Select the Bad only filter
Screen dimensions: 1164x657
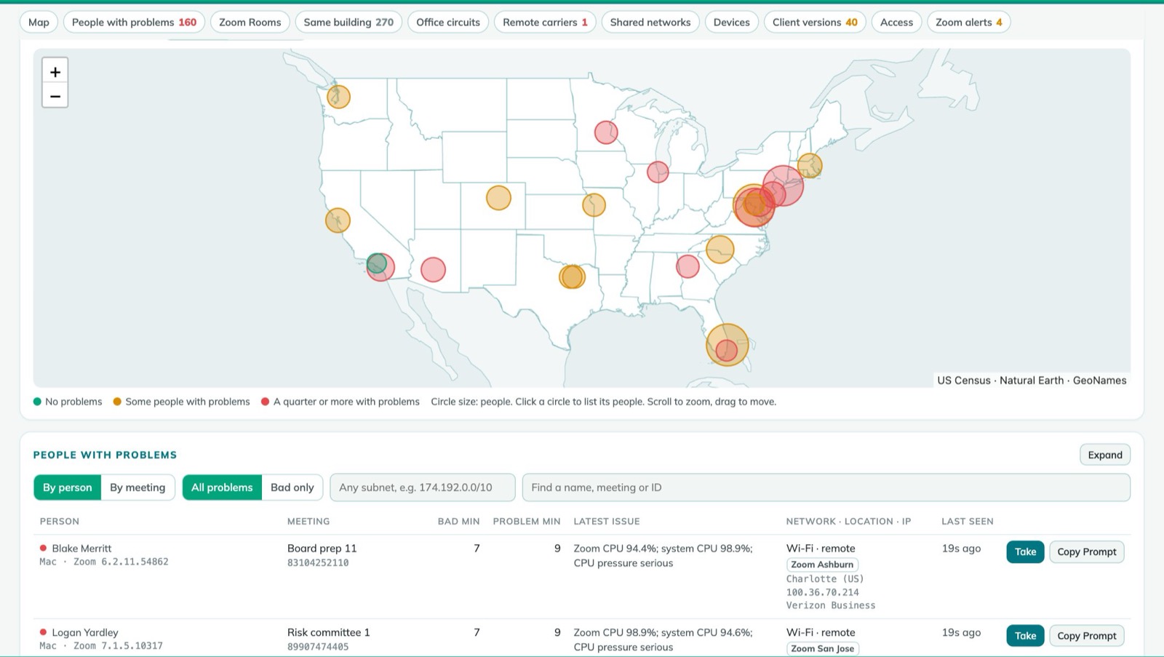(x=292, y=487)
